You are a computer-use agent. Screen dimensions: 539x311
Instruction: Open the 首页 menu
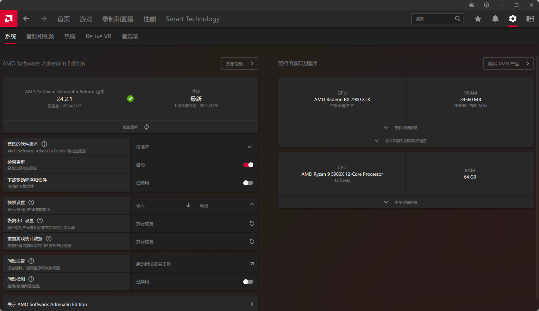pos(64,19)
